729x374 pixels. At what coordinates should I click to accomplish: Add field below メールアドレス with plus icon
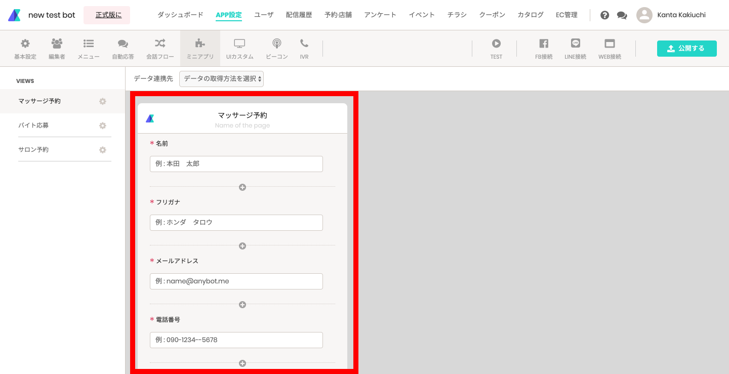tap(242, 305)
